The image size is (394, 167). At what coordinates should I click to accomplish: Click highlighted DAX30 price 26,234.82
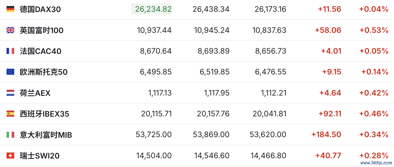[x=152, y=9]
